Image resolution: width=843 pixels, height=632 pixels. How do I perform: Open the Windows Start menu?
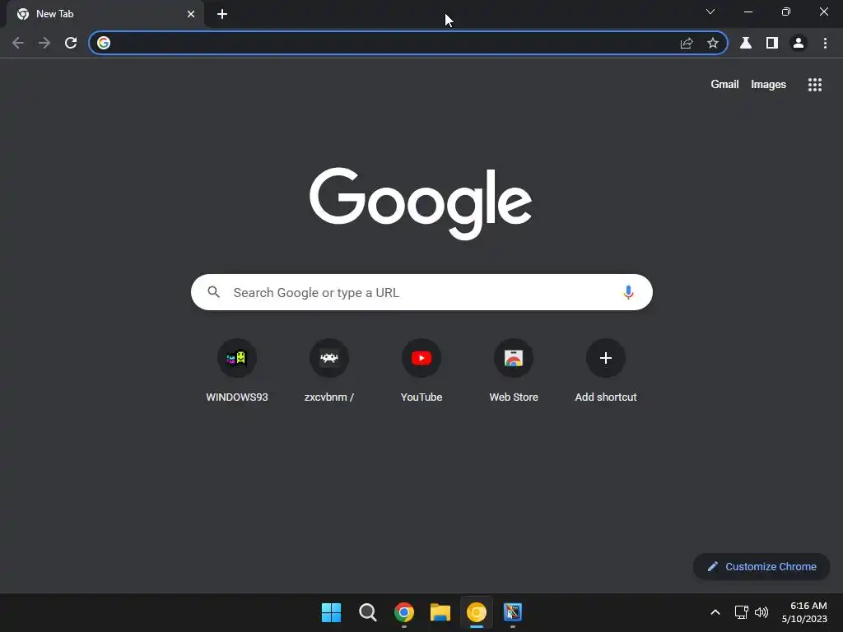coord(331,612)
